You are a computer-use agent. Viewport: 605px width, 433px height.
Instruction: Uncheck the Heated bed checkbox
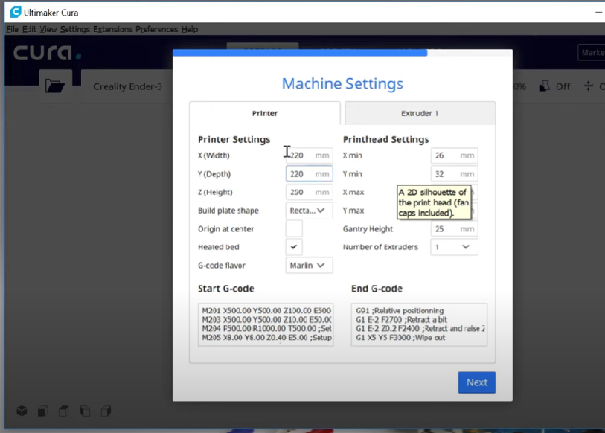294,247
